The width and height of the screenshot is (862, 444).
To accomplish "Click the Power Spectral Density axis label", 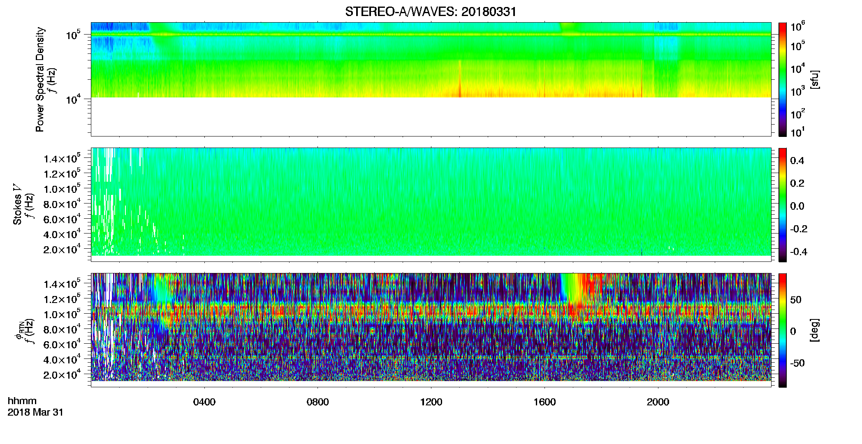I will point(39,79).
